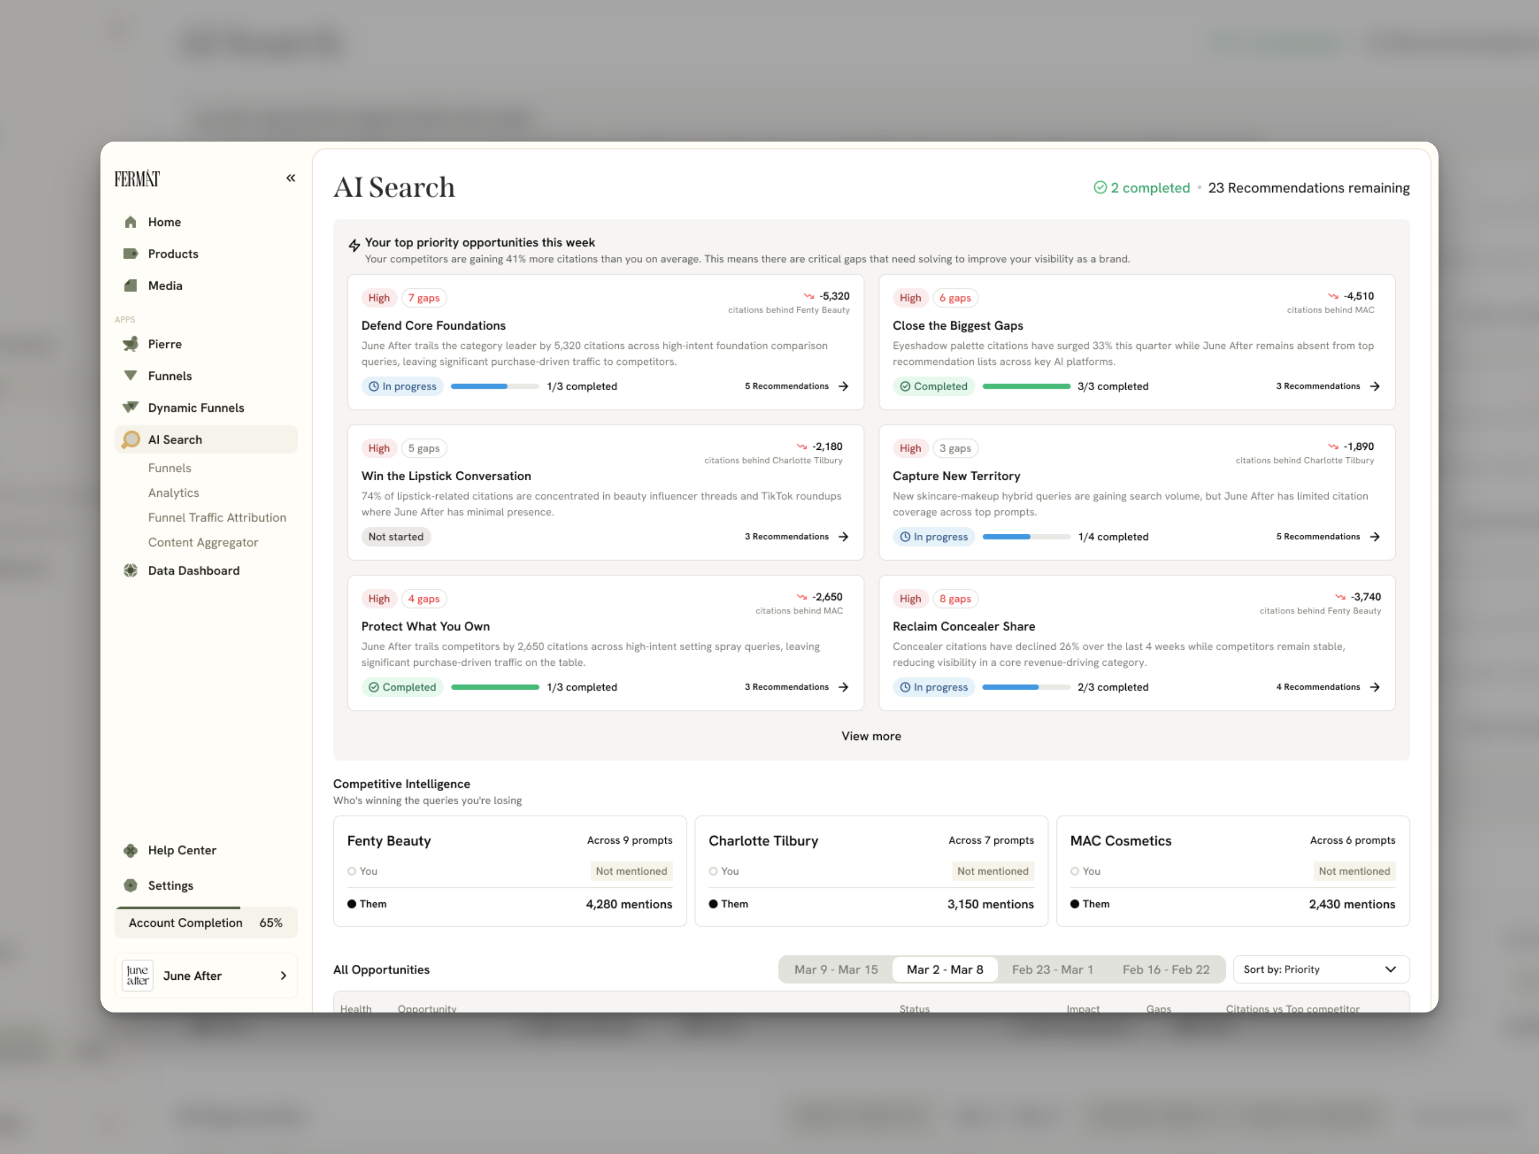Click the Products tag icon
The image size is (1539, 1154).
pos(130,254)
